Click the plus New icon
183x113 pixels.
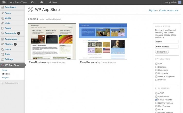[50, 2]
